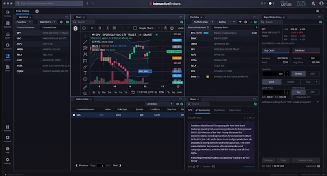Open the notifications bell
Screen dimensions: 327x176
[x=313, y=3]
